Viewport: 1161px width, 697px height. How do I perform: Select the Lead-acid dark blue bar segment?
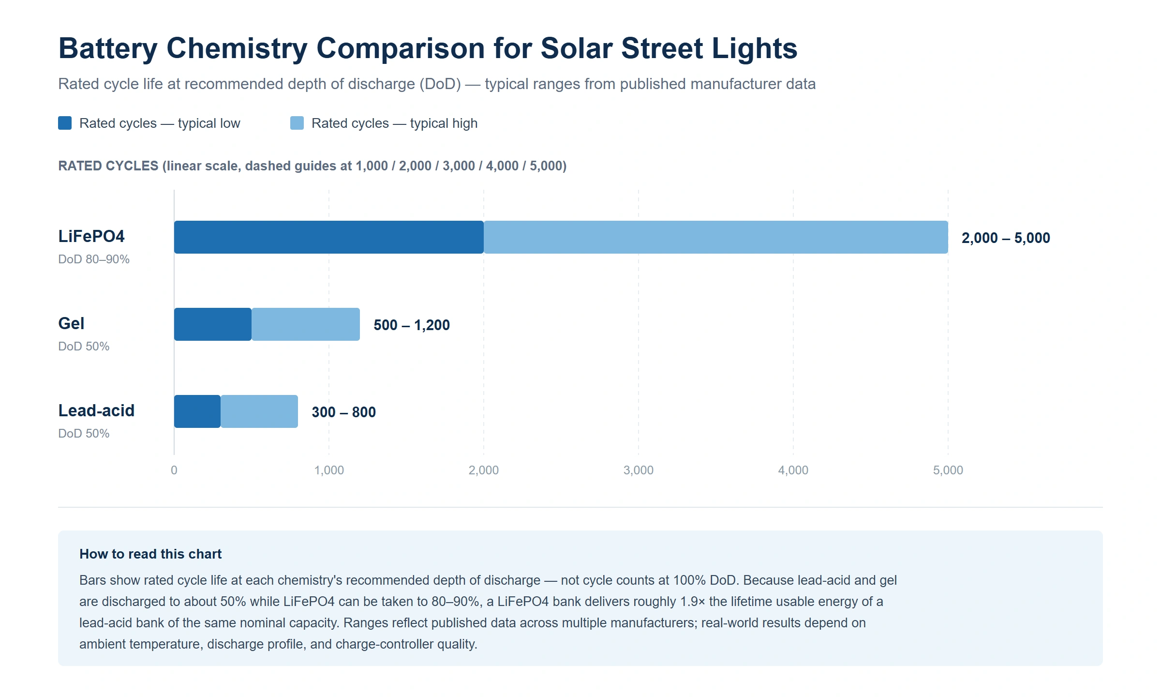197,411
